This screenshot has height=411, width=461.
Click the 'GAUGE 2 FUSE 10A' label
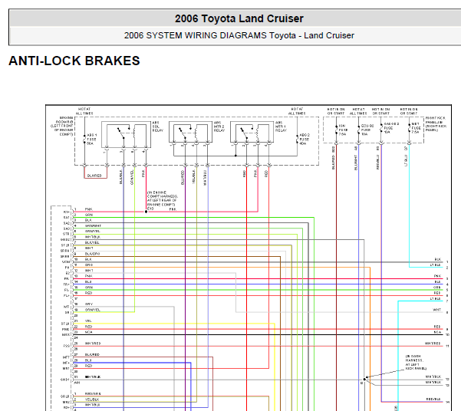pyautogui.click(x=391, y=128)
